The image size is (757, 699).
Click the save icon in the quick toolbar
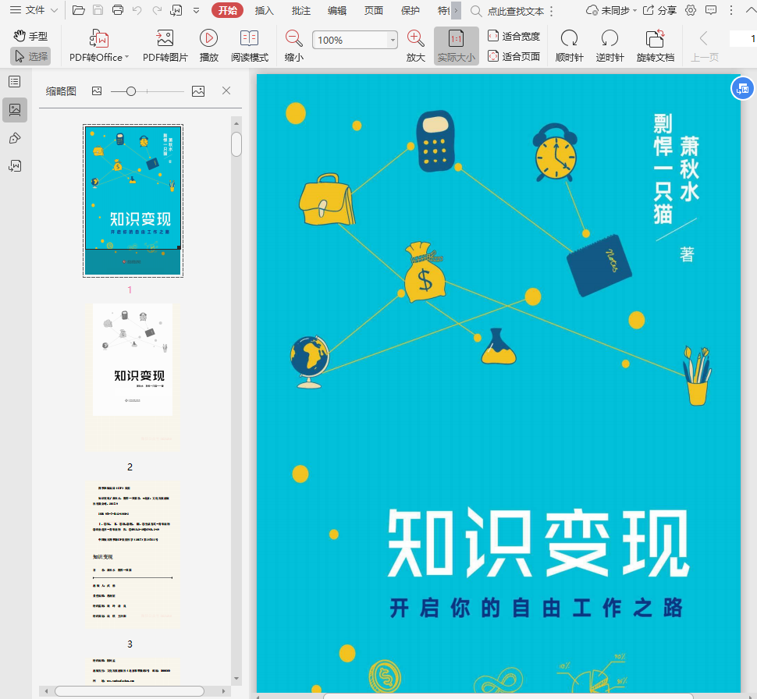click(x=98, y=10)
